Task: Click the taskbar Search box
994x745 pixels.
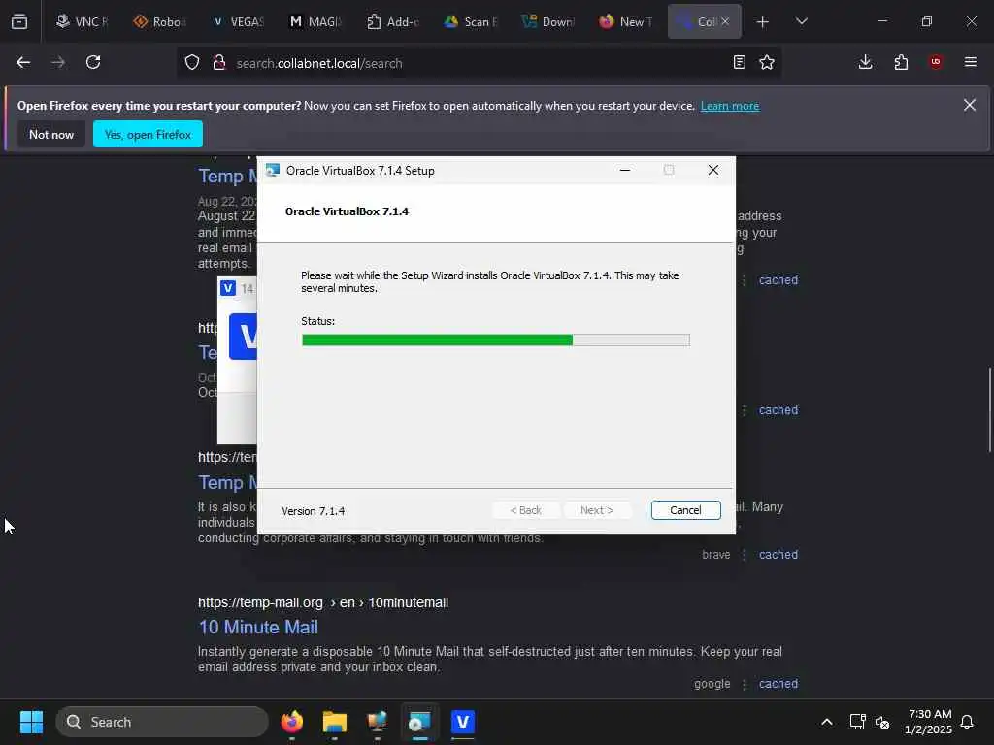Action: coord(162,722)
